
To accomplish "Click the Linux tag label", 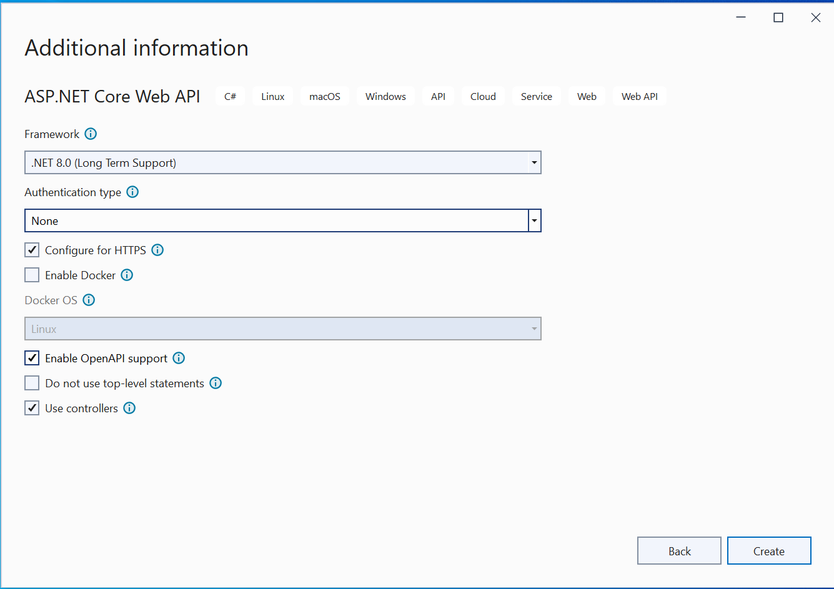I will (273, 96).
